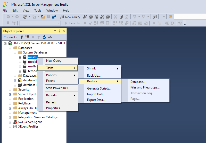206x143 pixels.
Task: Open the quick launch search field
Action: (x=190, y=17)
